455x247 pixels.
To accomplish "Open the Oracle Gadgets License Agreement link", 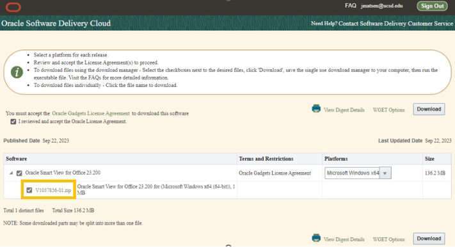I will pos(91,113).
